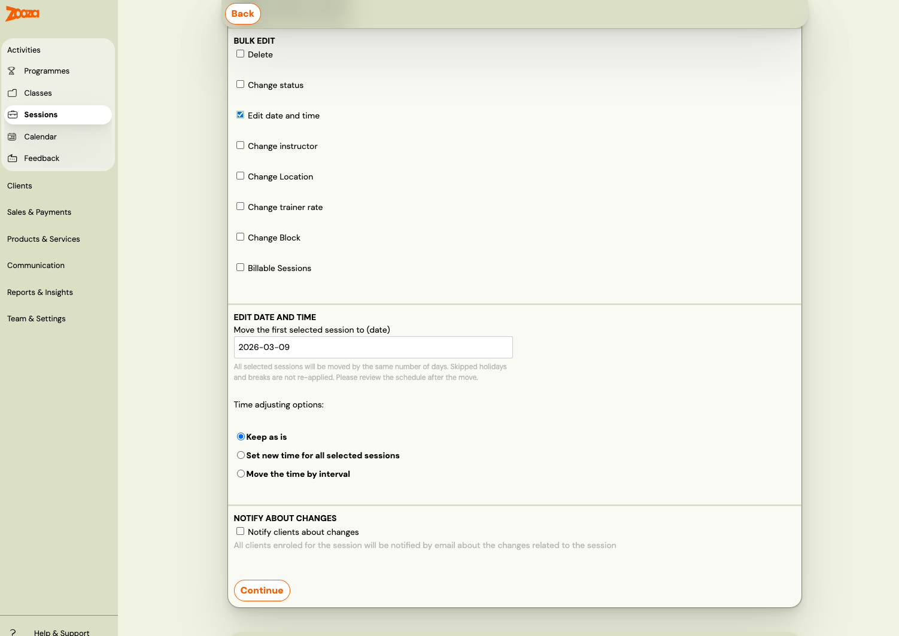Click the EDIT DATE AND TIME heading

pos(275,318)
